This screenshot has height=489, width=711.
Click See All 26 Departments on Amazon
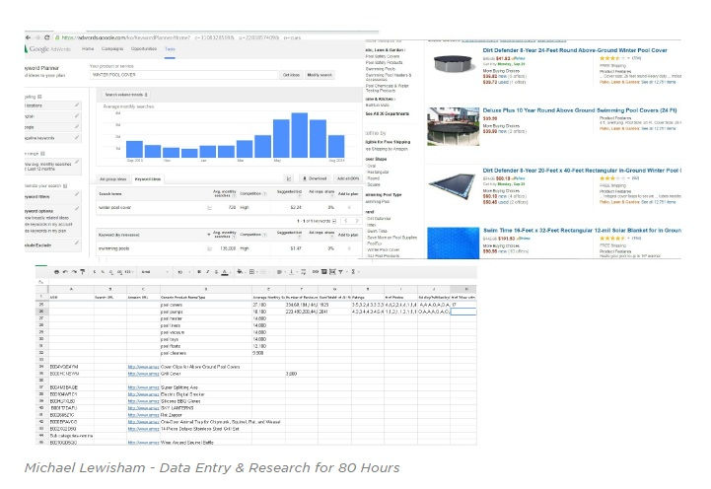(388, 113)
